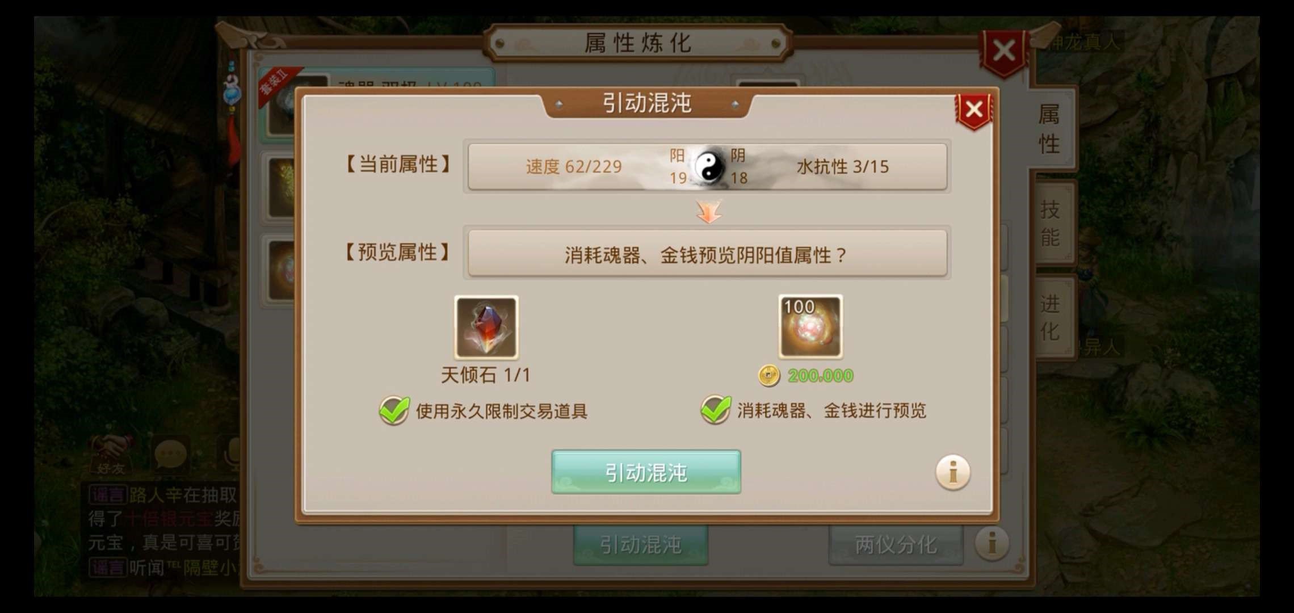The image size is (1294, 613).
Task: Close the 引动混沌 dialog with red X
Action: click(974, 110)
